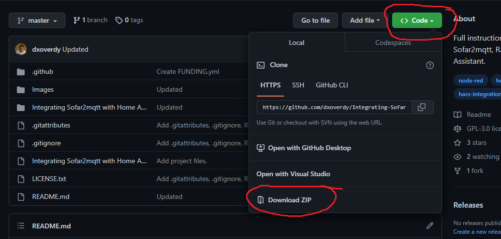Open the green Code dropdown button
Screen dimensions: 501x239
417,20
